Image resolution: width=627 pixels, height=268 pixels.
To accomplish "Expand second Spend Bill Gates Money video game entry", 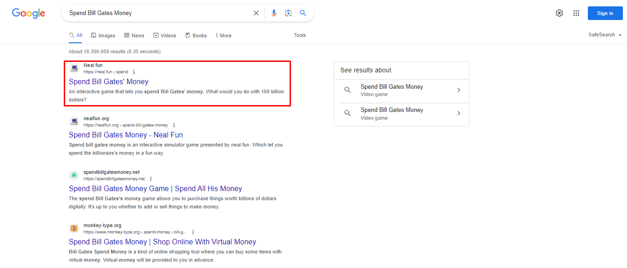I will [x=401, y=113].
